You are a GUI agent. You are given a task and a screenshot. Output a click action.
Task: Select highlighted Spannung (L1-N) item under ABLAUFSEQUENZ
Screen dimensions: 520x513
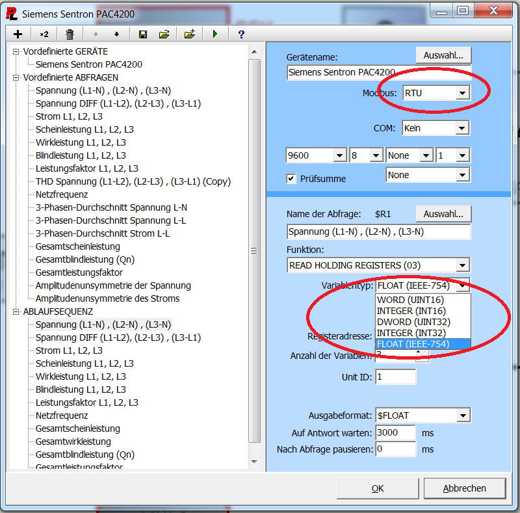[x=103, y=324]
